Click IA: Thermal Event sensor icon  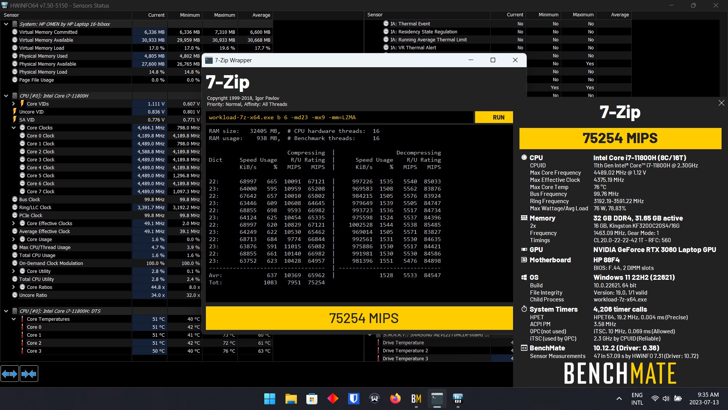pyautogui.click(x=386, y=24)
